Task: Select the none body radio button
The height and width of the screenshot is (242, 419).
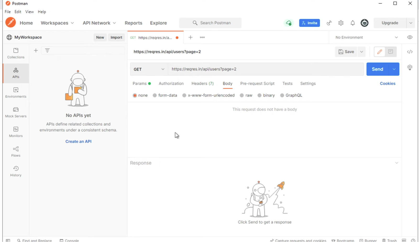Action: tap(135, 95)
